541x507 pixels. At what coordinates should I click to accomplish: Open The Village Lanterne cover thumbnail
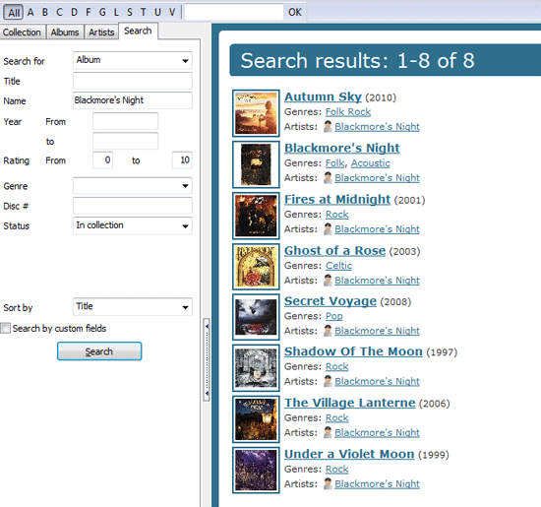pos(256,419)
